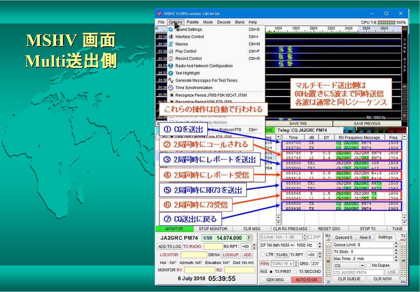Choose Generate Messages For Test Tones

pyautogui.click(x=216, y=80)
